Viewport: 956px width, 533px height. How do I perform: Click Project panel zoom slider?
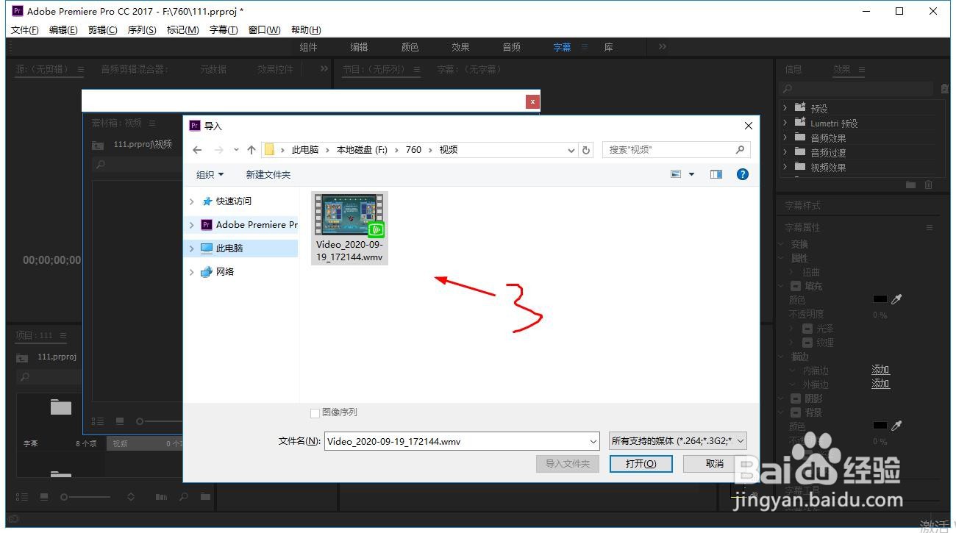[85, 498]
